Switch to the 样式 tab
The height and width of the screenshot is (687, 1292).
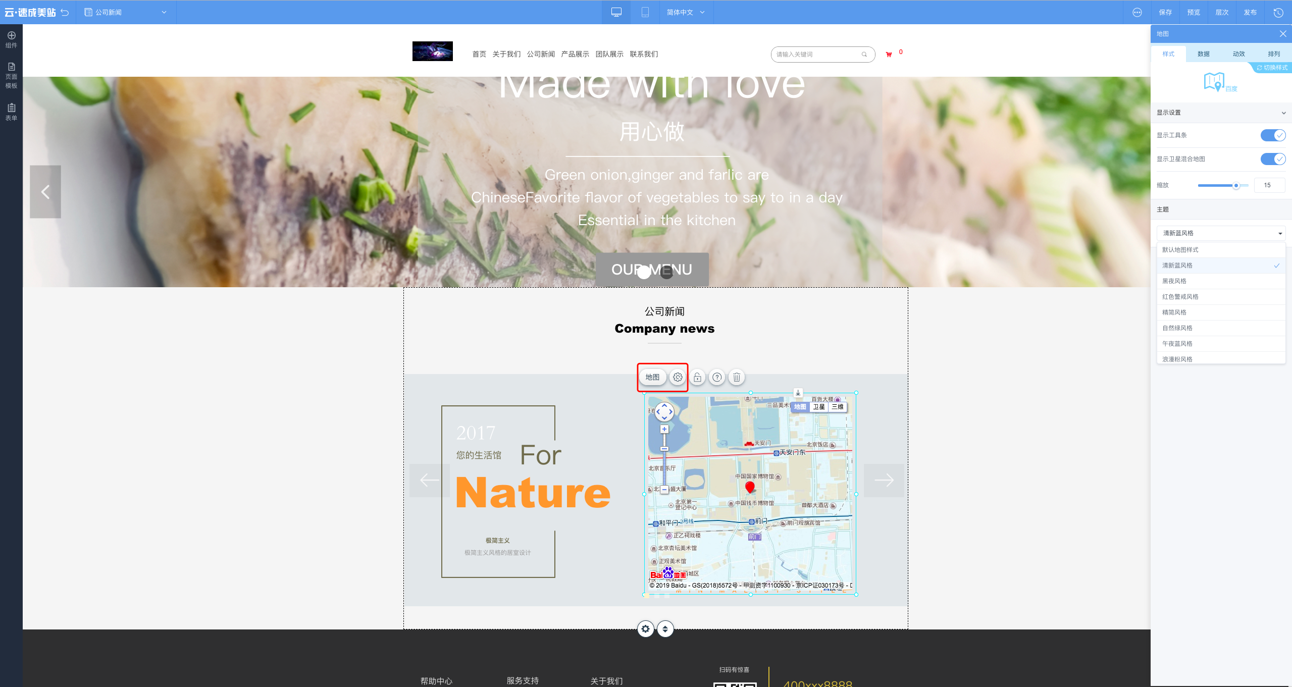tap(1168, 54)
